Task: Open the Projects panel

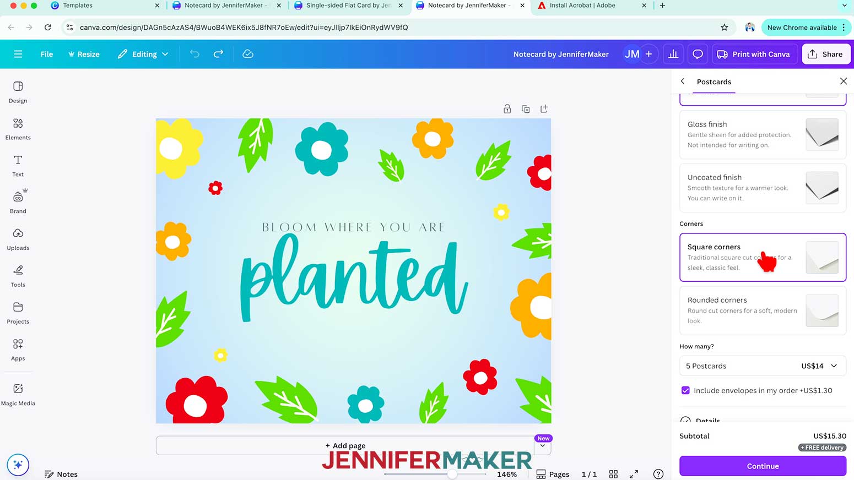Action: [18, 313]
